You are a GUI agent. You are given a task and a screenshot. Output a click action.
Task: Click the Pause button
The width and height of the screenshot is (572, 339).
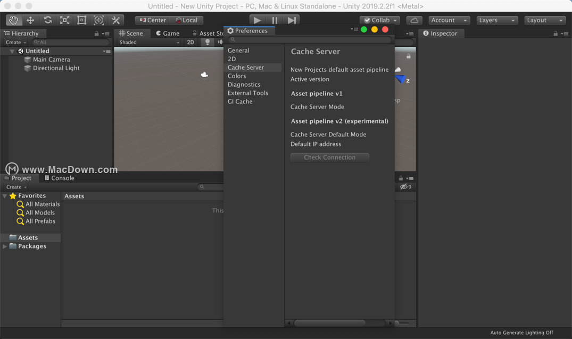tap(275, 20)
